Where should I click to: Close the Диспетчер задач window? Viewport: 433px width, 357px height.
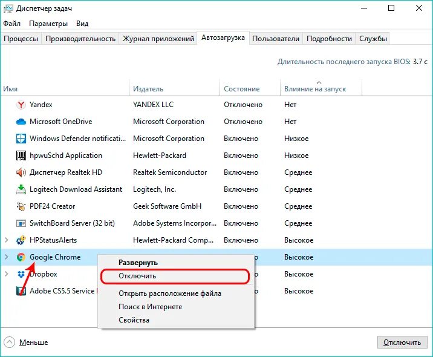click(x=419, y=8)
